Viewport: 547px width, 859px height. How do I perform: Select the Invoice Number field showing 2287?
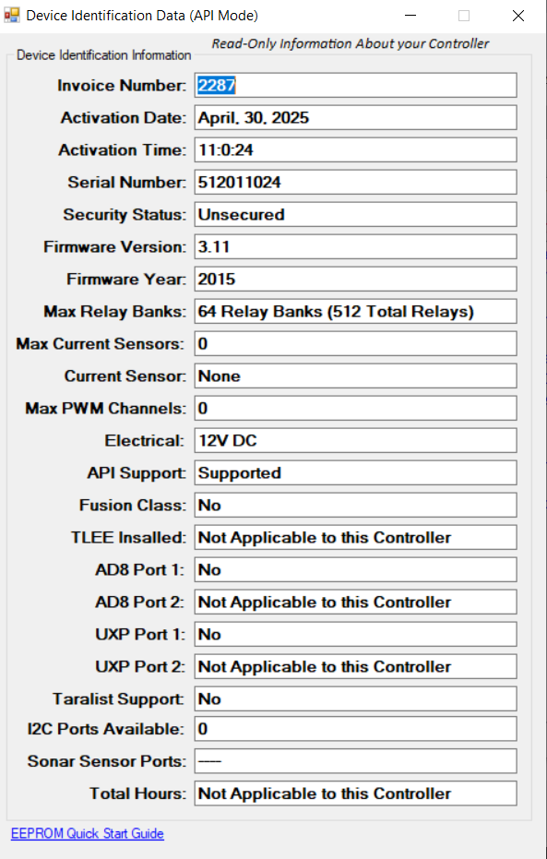click(355, 86)
